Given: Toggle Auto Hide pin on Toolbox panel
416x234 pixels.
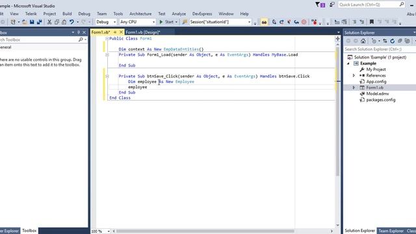Looking at the screenshot, I should pyautogui.click(x=79, y=32).
